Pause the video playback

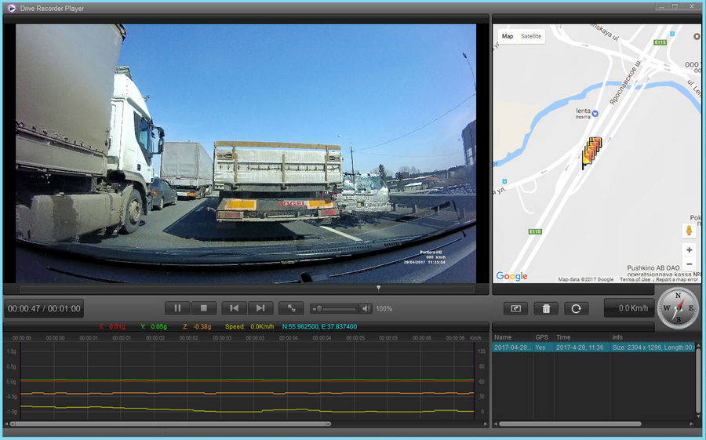(x=177, y=308)
